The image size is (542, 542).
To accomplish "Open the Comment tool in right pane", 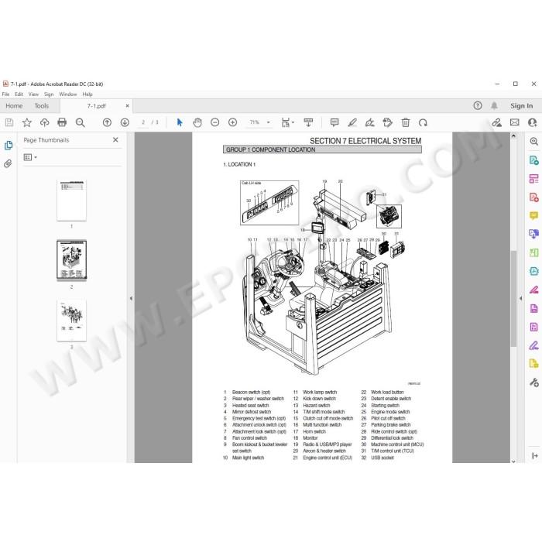I will tap(533, 216).
